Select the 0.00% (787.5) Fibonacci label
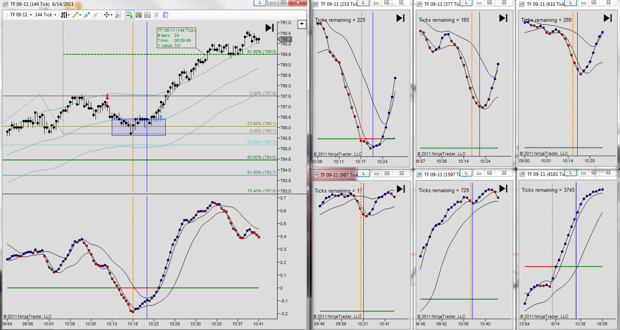Viewport: 620px width, 330px height. [x=263, y=93]
